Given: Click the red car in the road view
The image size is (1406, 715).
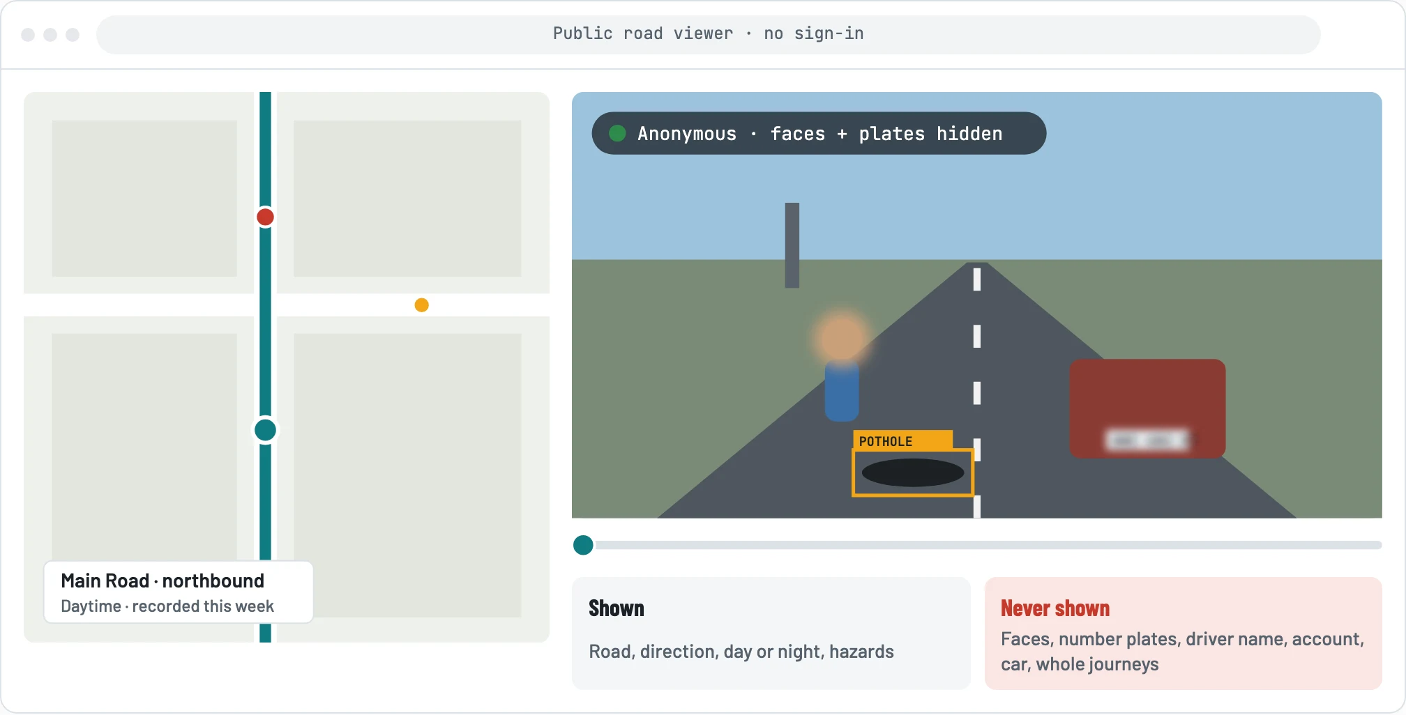Looking at the screenshot, I should point(1147,408).
